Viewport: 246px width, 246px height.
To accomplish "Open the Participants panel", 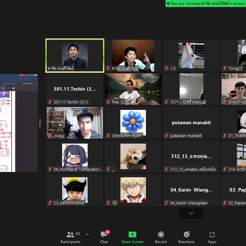I will (x=70, y=237).
